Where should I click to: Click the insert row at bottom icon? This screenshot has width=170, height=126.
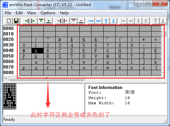click(x=49, y=21)
